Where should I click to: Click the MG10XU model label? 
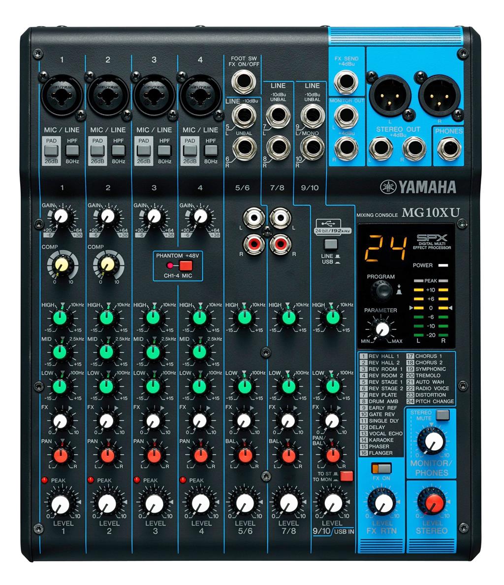pyautogui.click(x=430, y=213)
